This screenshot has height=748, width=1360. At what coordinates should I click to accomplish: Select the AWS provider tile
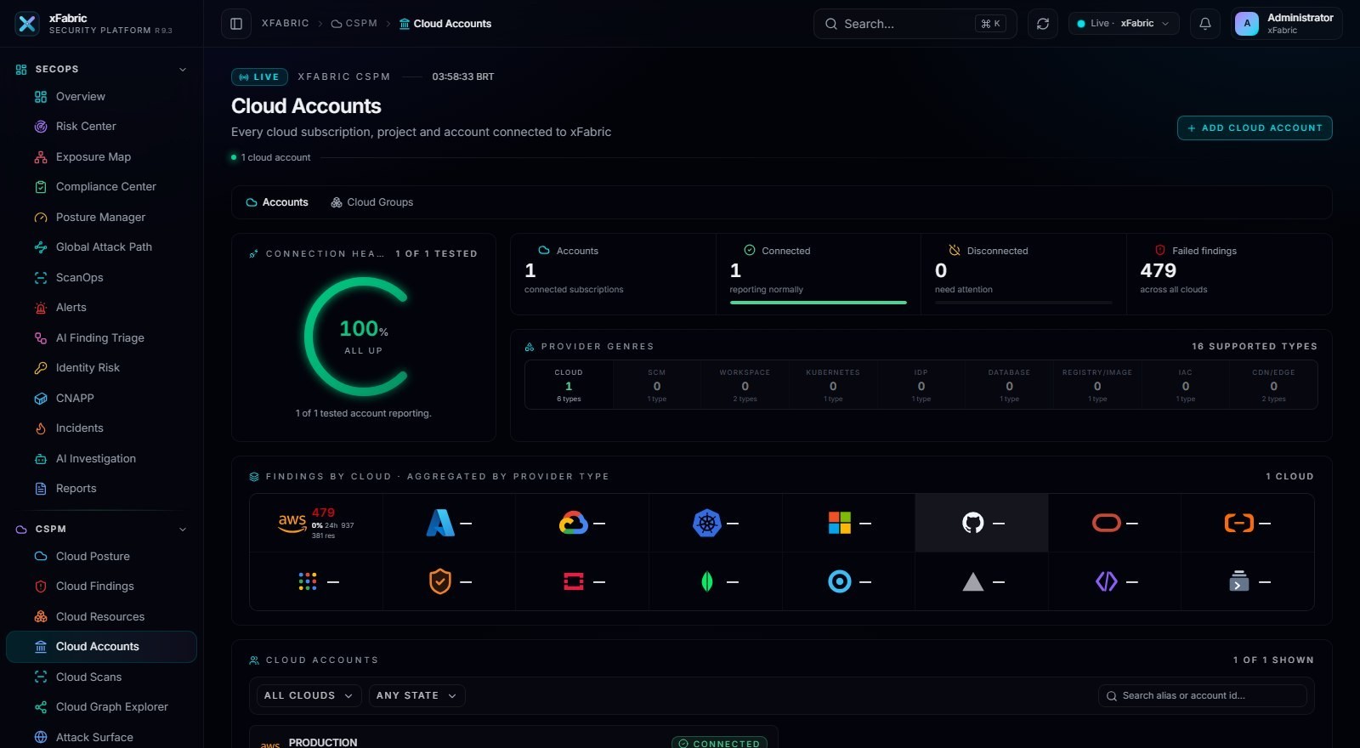coord(316,523)
